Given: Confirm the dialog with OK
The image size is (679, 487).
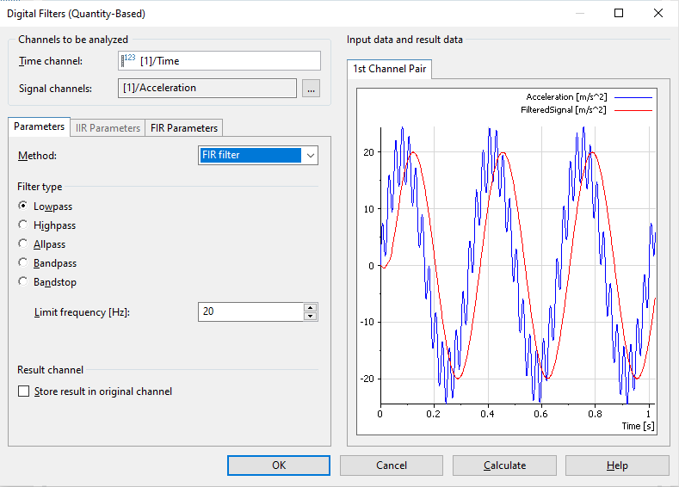Looking at the screenshot, I should (x=279, y=465).
